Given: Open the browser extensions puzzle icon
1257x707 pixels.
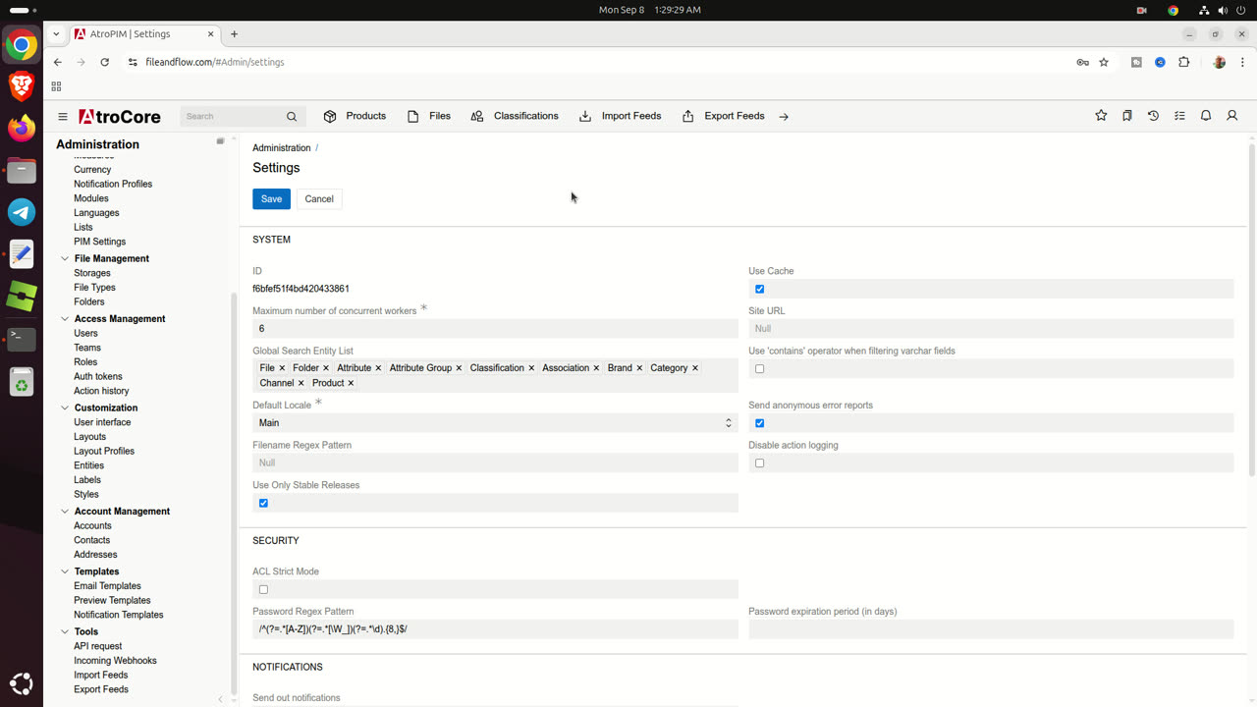Looking at the screenshot, I should [x=1183, y=62].
